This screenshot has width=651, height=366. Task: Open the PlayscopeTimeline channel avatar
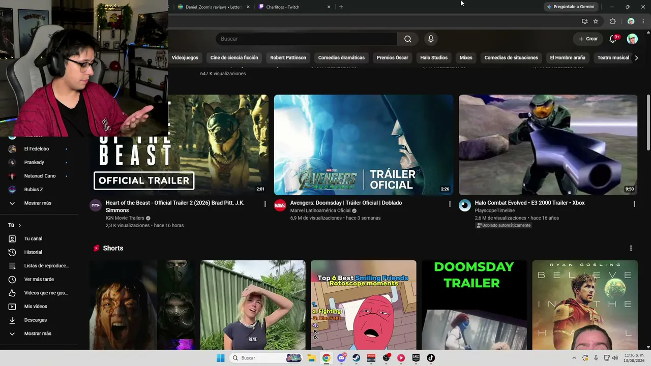[x=465, y=205]
